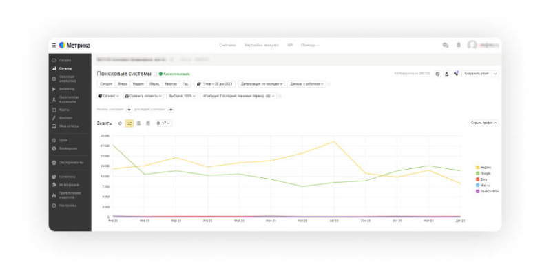Click the Сохранить отчет button
The height and width of the screenshot is (269, 551).
pos(477,74)
